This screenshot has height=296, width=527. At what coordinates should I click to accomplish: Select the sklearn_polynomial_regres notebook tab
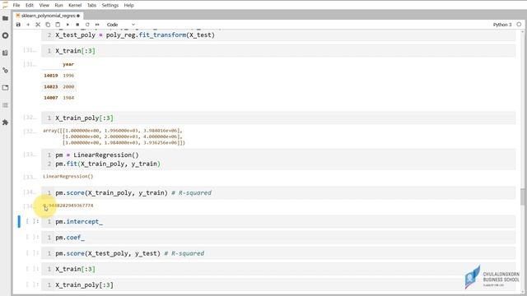point(48,16)
